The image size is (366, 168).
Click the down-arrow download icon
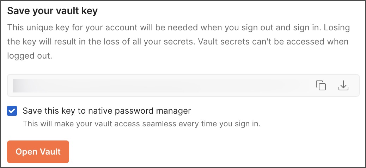(343, 85)
